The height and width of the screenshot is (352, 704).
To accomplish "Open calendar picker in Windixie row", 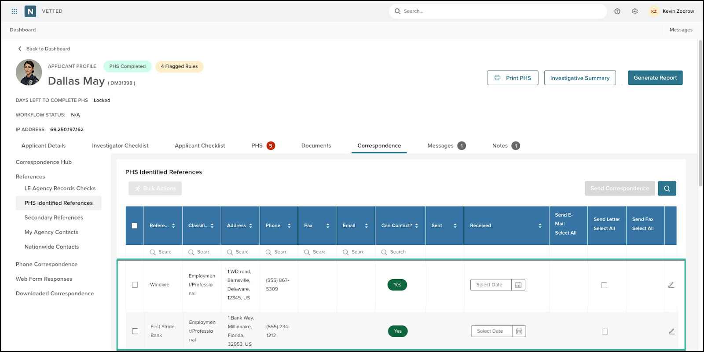I will click(518, 285).
